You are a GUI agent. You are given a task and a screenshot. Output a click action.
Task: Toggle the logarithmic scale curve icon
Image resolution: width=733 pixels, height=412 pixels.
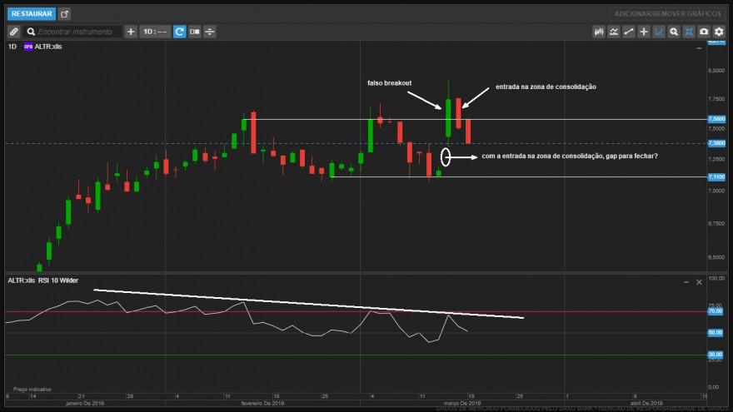click(659, 32)
